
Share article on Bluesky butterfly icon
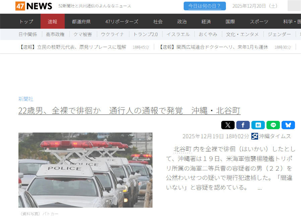[288, 125]
